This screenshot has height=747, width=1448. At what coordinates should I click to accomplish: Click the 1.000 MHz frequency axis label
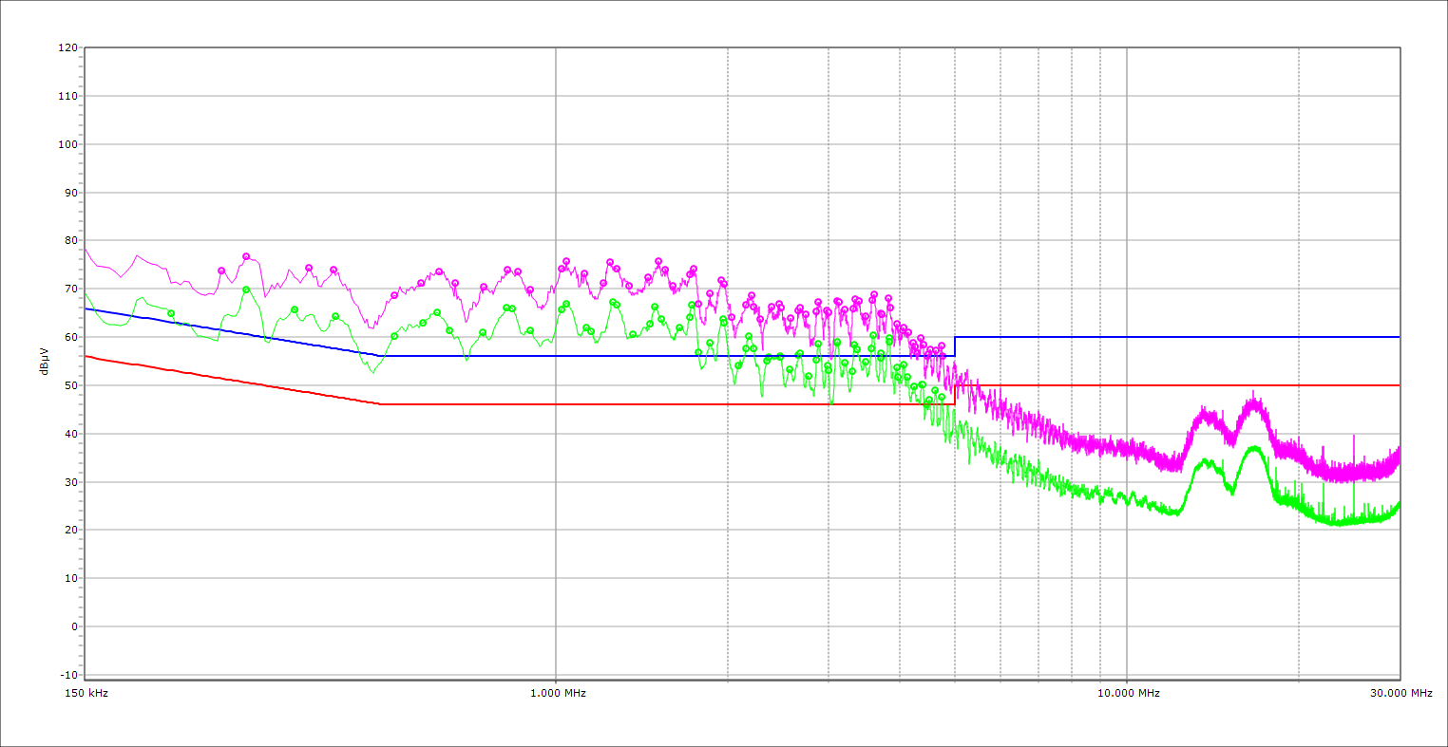click(556, 693)
